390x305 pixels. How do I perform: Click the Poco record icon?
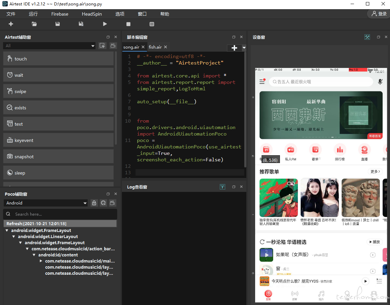(x=112, y=203)
